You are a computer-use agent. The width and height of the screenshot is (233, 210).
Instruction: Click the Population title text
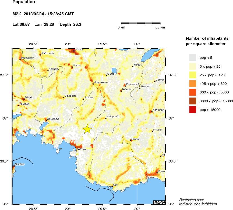tap(24, 2)
